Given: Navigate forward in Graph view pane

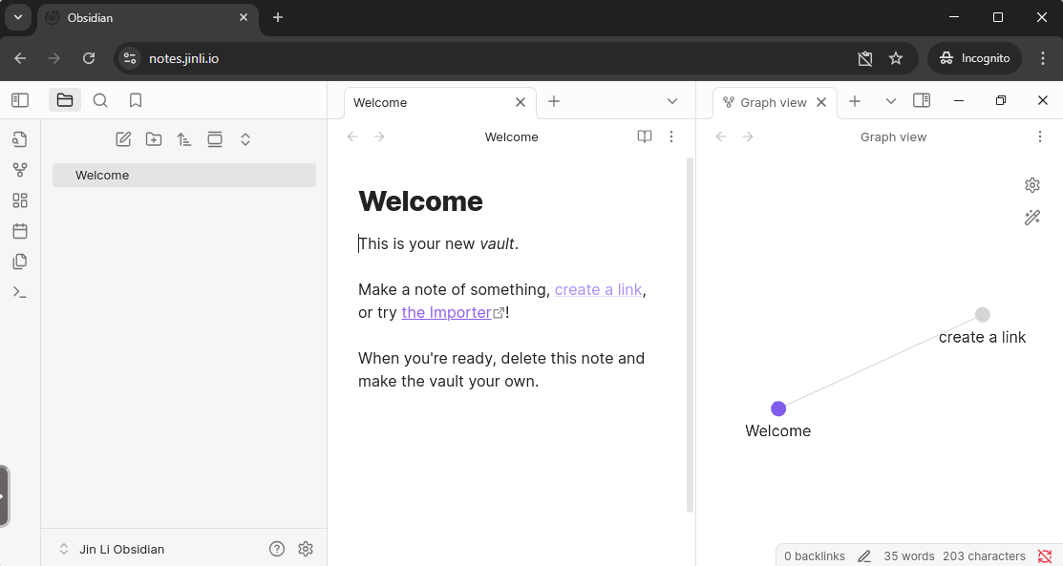Looking at the screenshot, I should pos(749,136).
